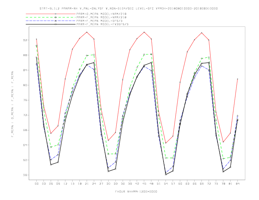The width and height of the screenshot is (259, 200).
Task: Click black FV3GFS data point at hour 54
Action: coord(166,175)
